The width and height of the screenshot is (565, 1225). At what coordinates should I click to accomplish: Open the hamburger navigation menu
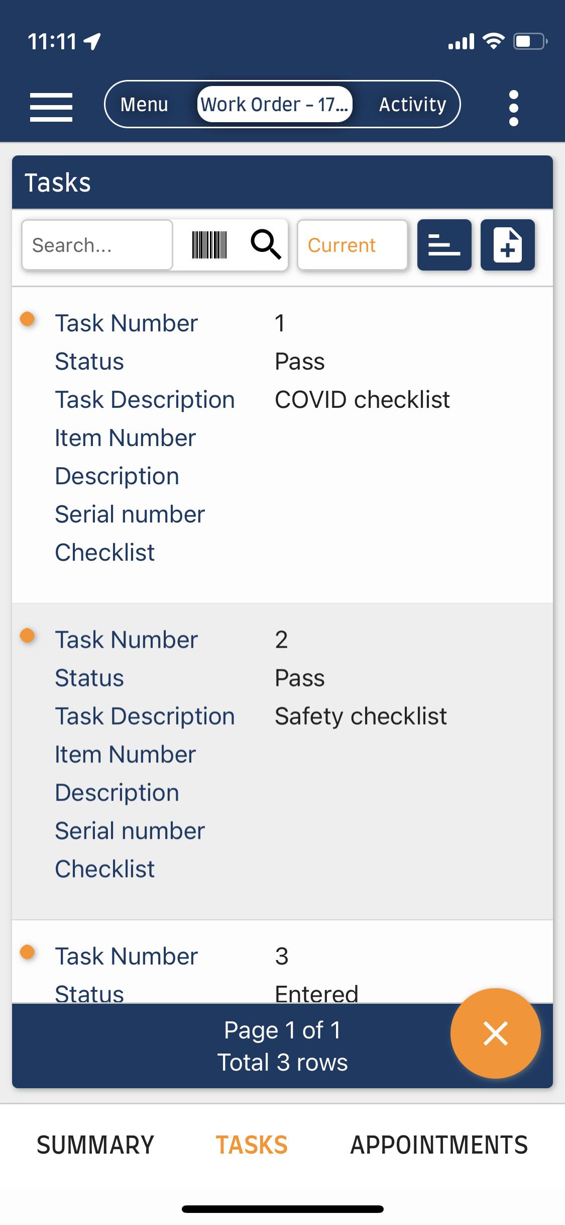click(51, 106)
